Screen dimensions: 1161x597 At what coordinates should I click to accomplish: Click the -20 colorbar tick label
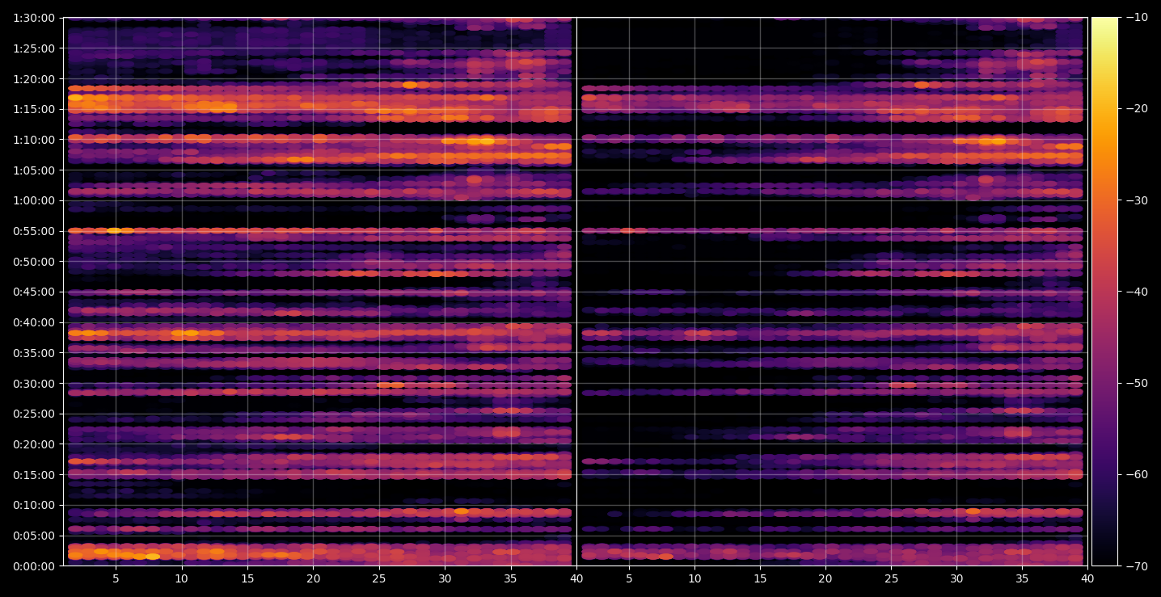(x=1137, y=109)
